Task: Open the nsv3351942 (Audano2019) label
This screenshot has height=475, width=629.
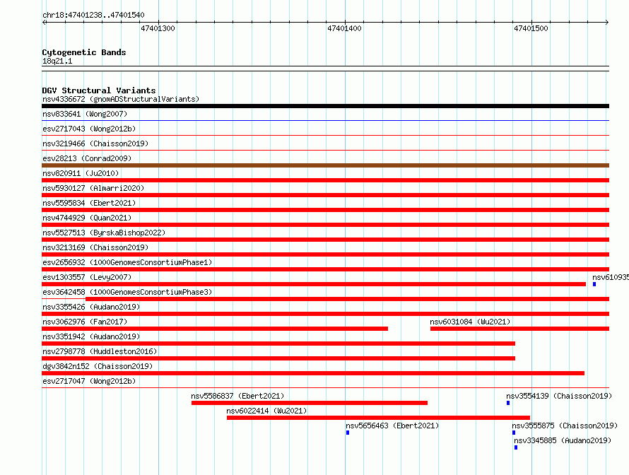Action: 91,336
